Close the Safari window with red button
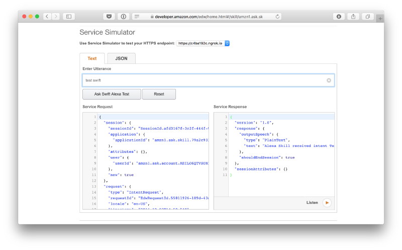The height and width of the screenshot is (250, 402). tap(24, 17)
